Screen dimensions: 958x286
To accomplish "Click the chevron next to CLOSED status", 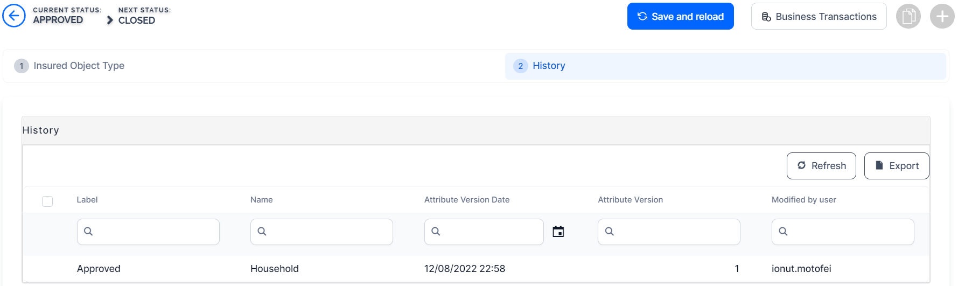I will 110,20.
